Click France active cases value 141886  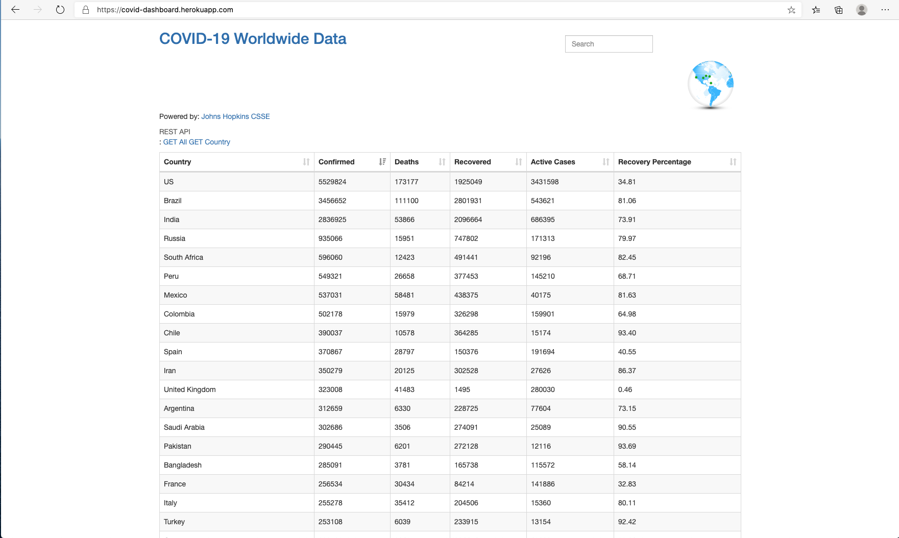click(543, 484)
